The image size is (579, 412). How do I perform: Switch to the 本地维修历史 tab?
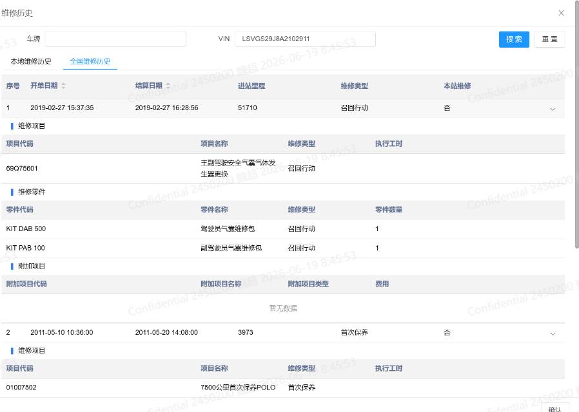pyautogui.click(x=31, y=61)
